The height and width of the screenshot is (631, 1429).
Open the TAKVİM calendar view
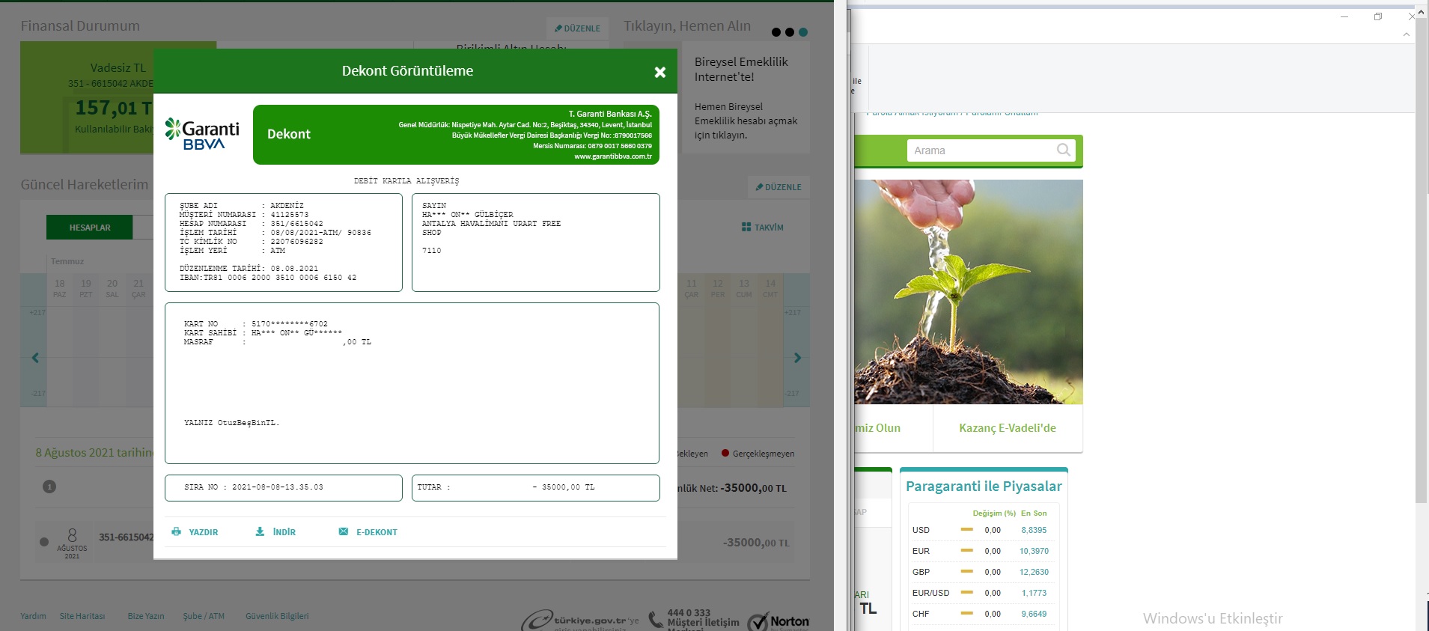tap(762, 228)
